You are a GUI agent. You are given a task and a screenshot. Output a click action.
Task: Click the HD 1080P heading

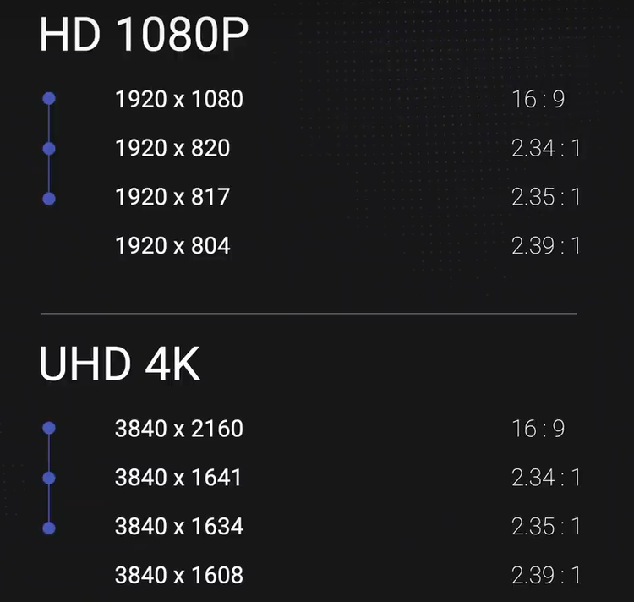tap(144, 35)
